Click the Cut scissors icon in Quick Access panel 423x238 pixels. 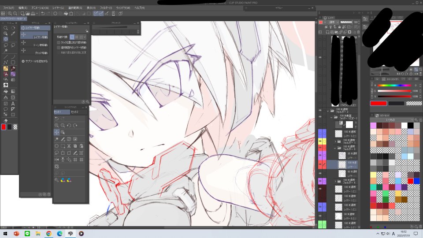pos(69,146)
